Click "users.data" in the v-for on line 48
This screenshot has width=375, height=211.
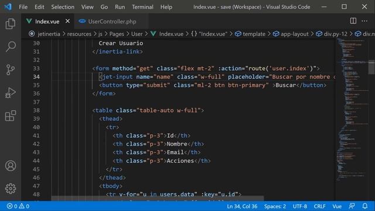pos(177,194)
